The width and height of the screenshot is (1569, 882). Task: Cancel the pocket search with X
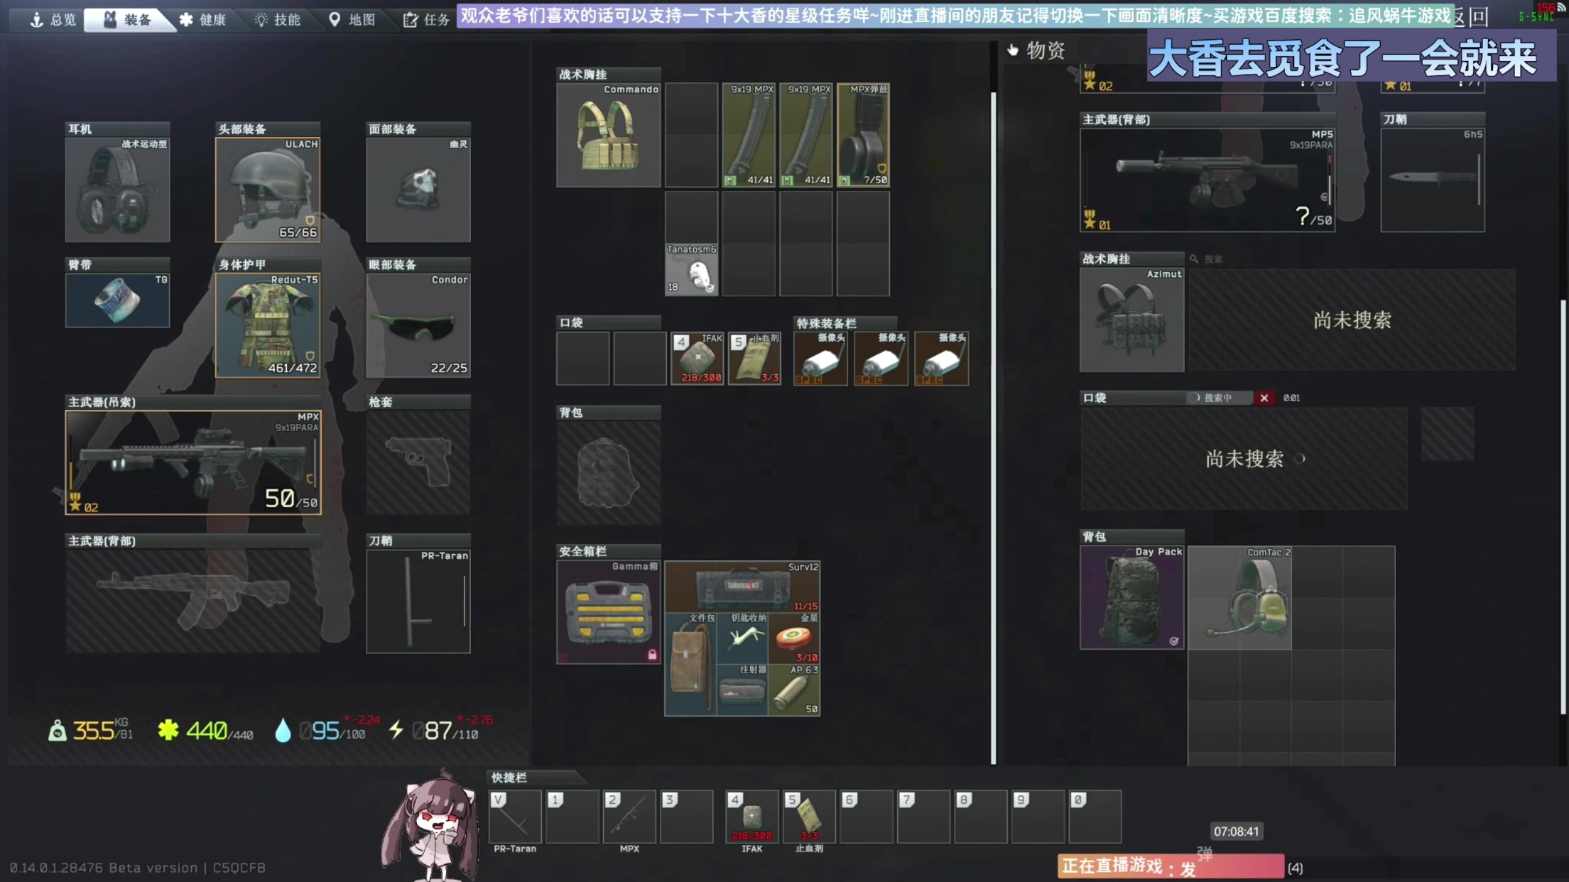point(1264,398)
